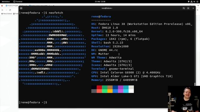This screenshot has width=200, height=112.
Task: Open the terminal search tool
Action: (x=184, y=8)
